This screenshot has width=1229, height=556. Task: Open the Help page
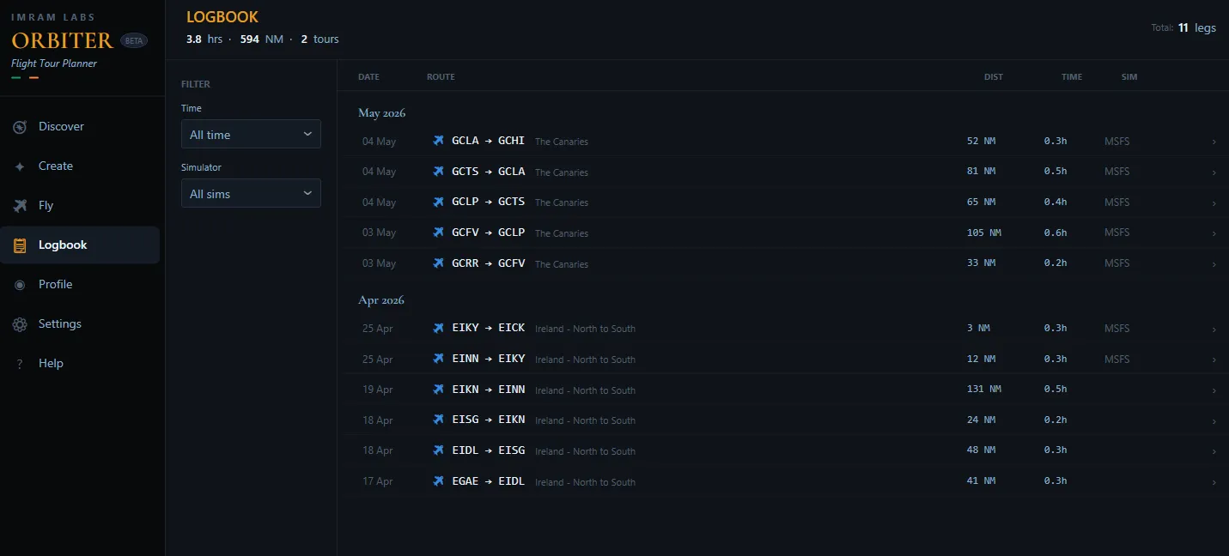(80, 364)
